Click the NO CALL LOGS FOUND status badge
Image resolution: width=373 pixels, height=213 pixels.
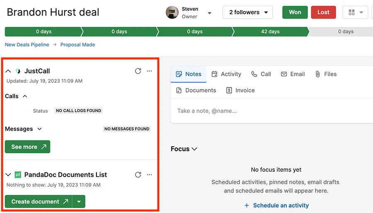pos(78,111)
